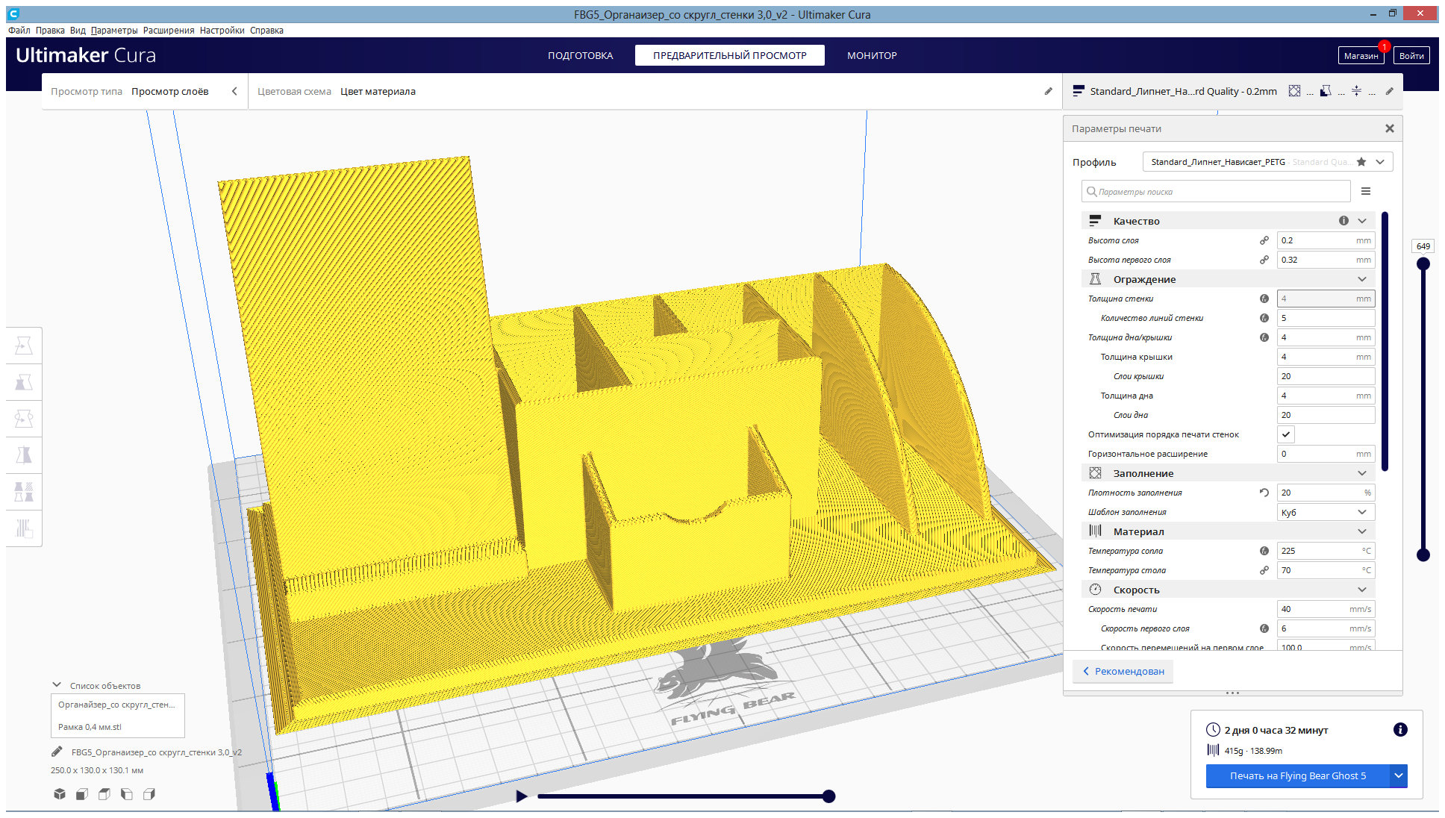
Task: Open the Правка menu
Action: [50, 31]
